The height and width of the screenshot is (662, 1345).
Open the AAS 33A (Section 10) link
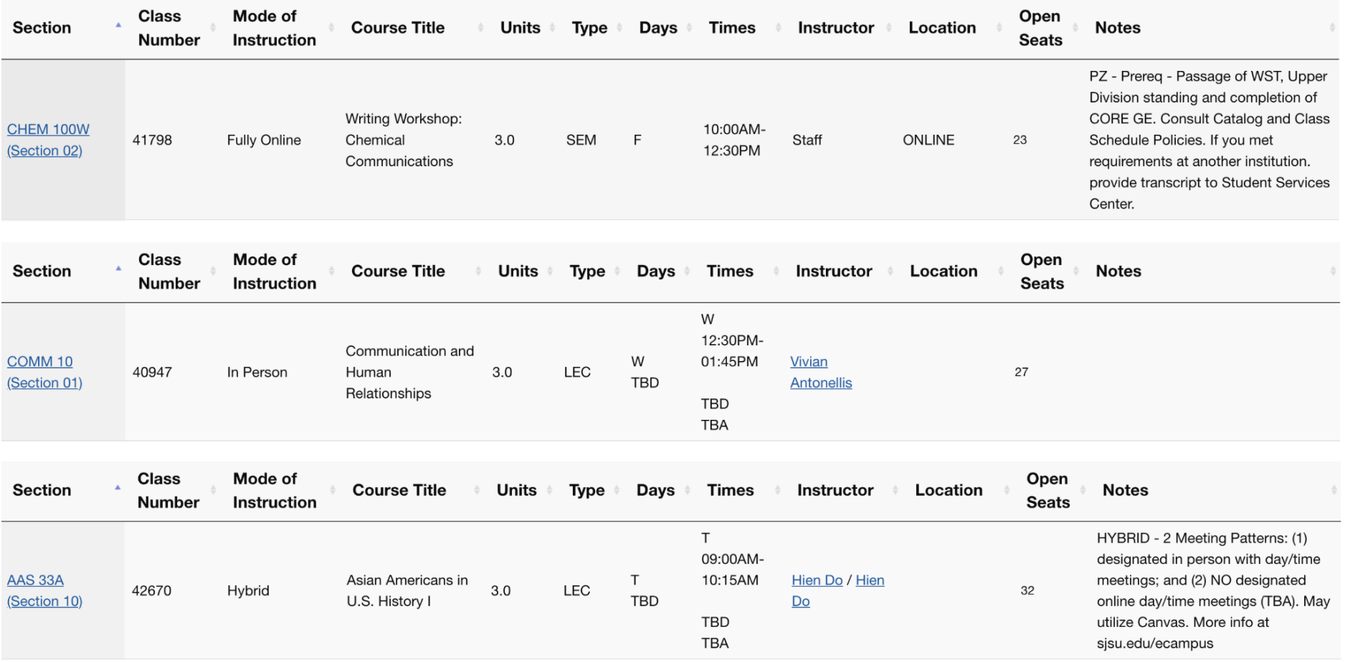coord(44,590)
